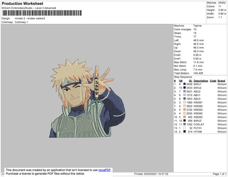
Task: Select the Color changes value 13
Action: [195, 29]
